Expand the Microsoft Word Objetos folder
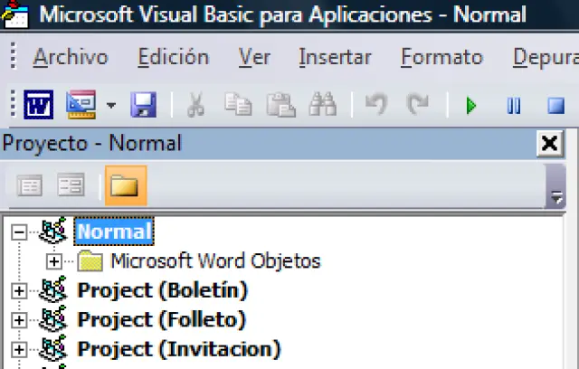Image resolution: width=579 pixels, height=369 pixels. pos(53,261)
